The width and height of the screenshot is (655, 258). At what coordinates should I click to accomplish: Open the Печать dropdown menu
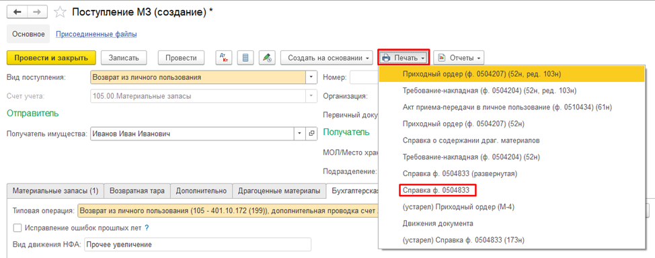403,58
